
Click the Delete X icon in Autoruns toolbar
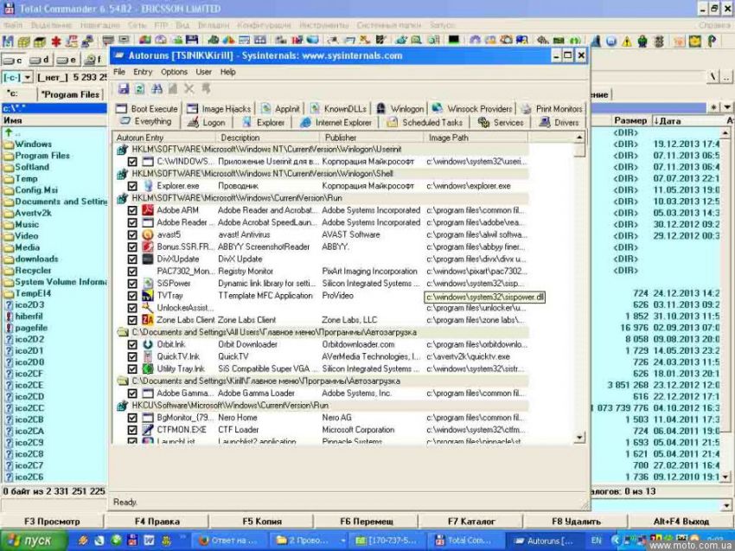tap(189, 88)
